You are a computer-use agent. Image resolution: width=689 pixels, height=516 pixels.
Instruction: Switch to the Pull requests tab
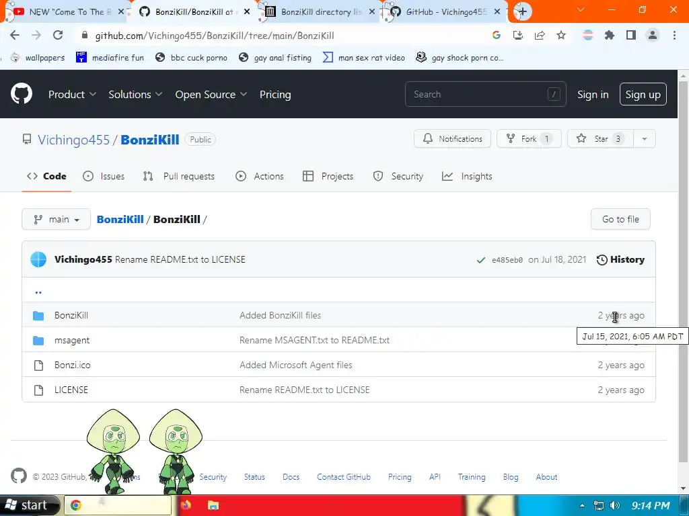pos(179,176)
